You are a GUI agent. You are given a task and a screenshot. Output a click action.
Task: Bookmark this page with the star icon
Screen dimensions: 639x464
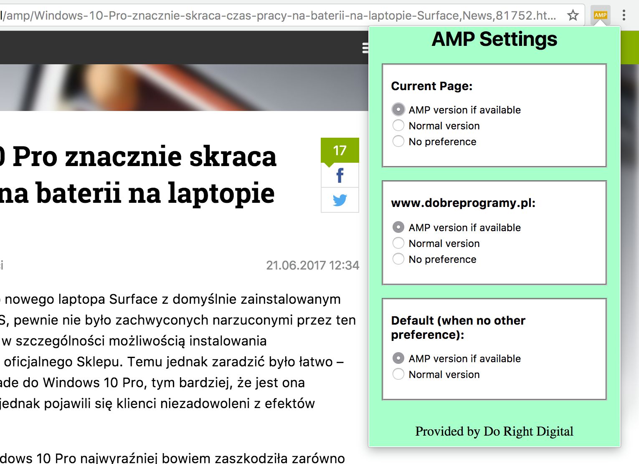(573, 15)
